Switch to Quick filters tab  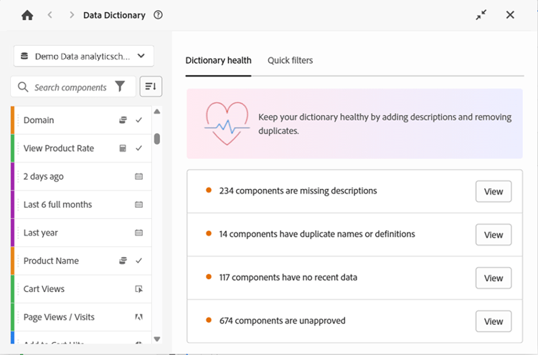291,60
